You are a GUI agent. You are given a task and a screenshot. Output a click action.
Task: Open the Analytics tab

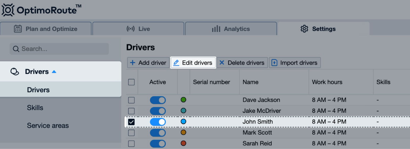point(231,29)
